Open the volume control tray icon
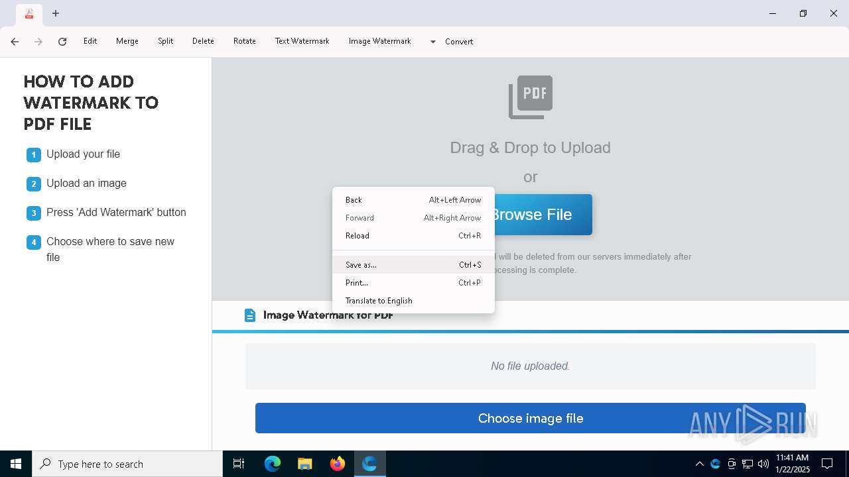Screen dimensions: 849x477 [763, 464]
